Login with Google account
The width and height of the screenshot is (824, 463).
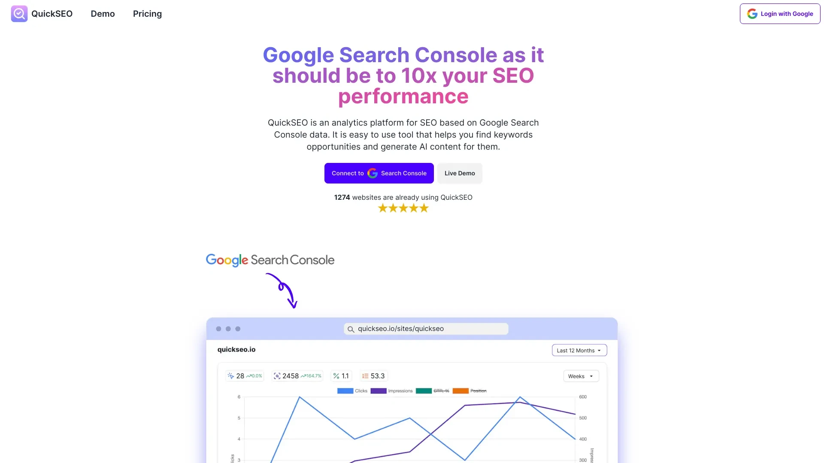click(x=780, y=14)
